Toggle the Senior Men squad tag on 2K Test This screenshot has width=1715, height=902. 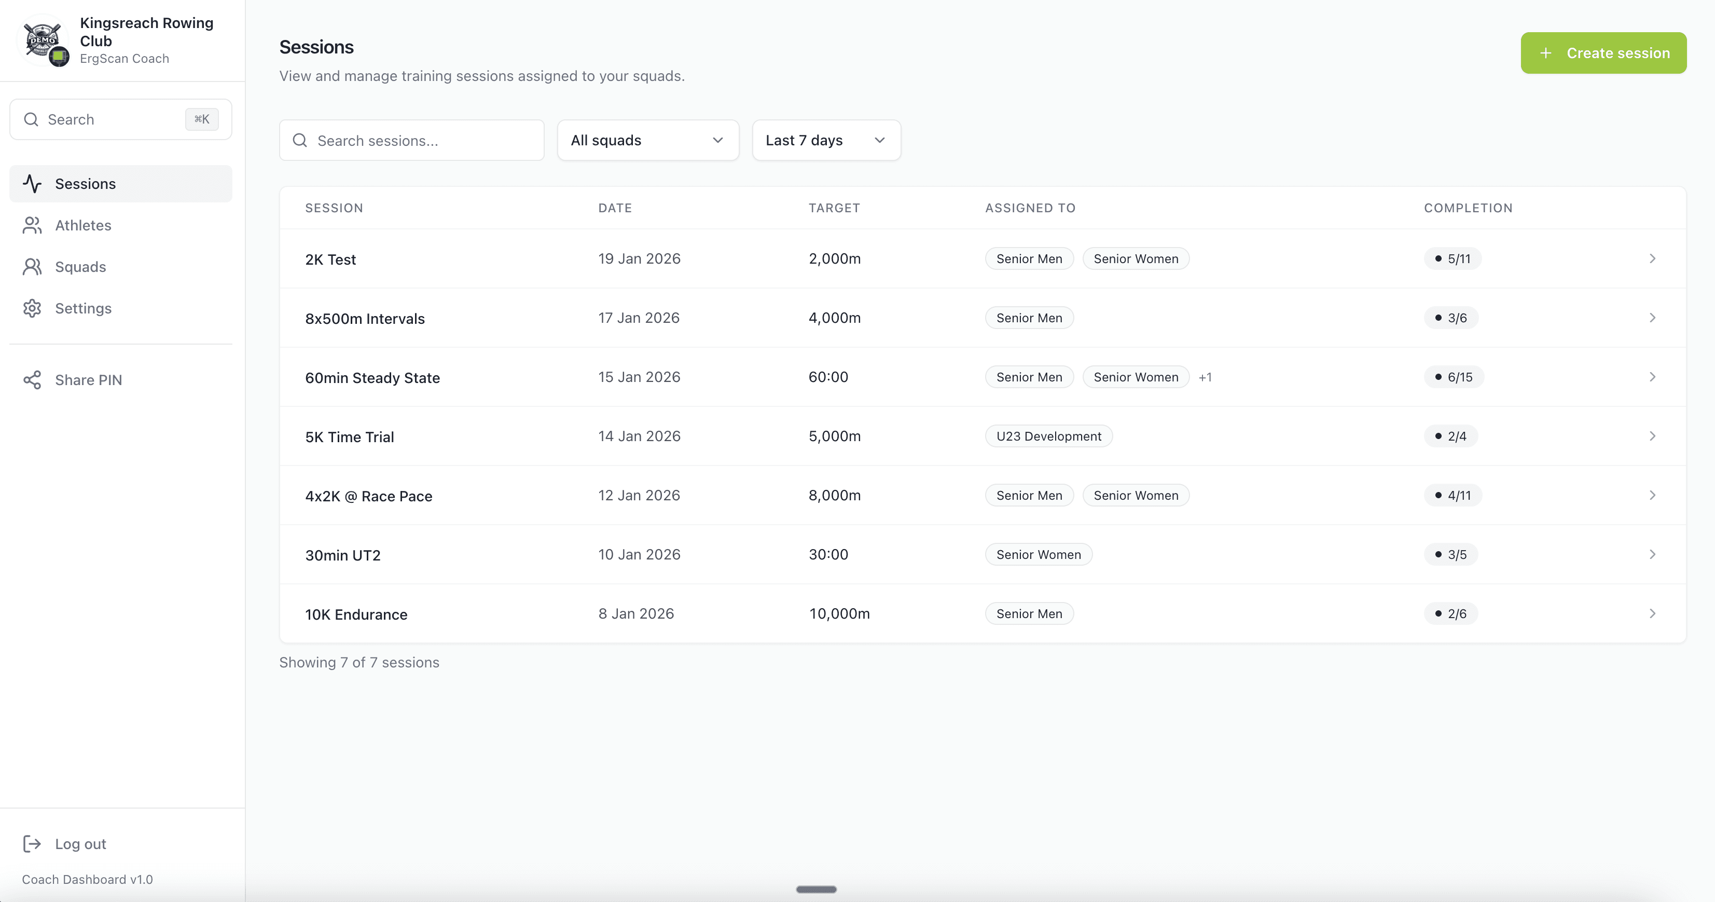(1029, 258)
